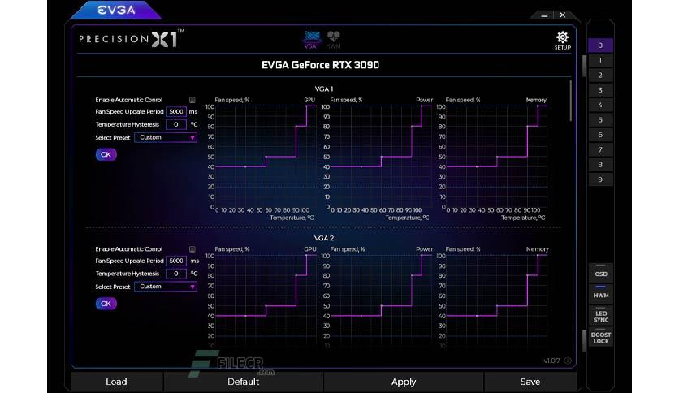Click the 80% point on VGA 1 GPU fan curve
The height and width of the screenshot is (393, 679).
(x=296, y=127)
